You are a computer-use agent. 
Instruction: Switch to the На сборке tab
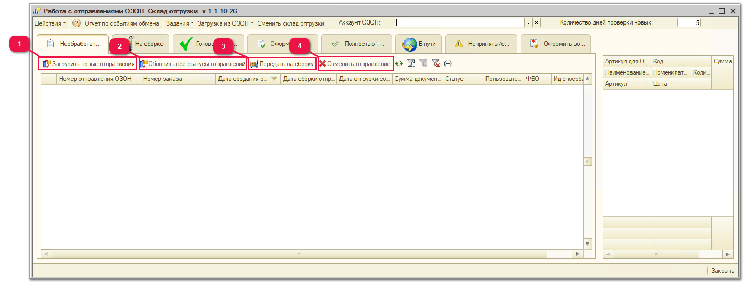(x=142, y=44)
